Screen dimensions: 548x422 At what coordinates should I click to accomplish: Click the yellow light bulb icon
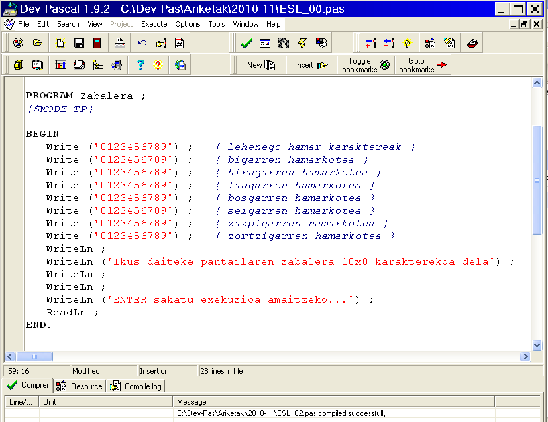pyautogui.click(x=407, y=43)
